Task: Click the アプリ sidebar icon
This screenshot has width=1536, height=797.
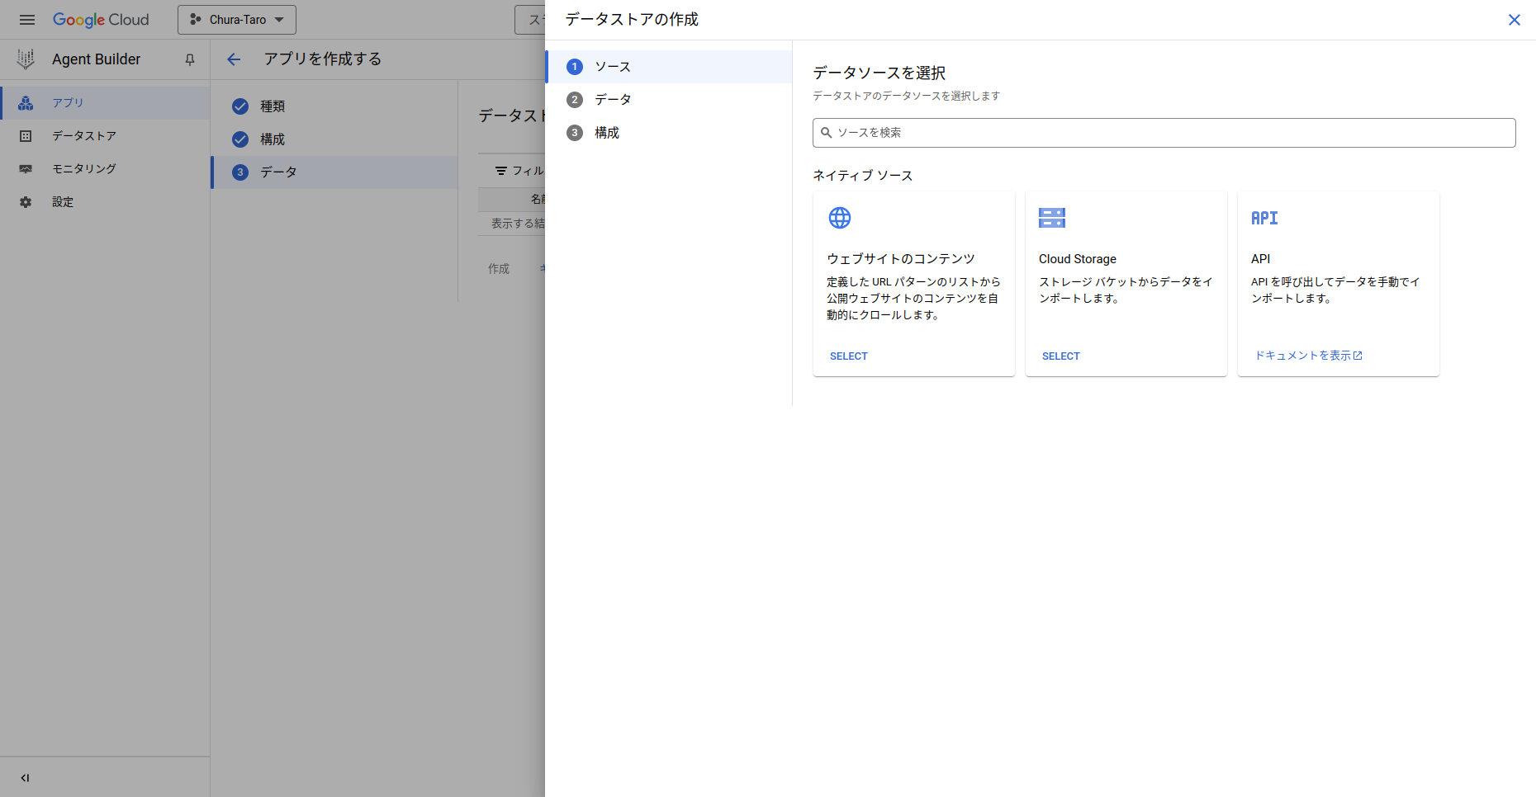Action: coord(26,103)
